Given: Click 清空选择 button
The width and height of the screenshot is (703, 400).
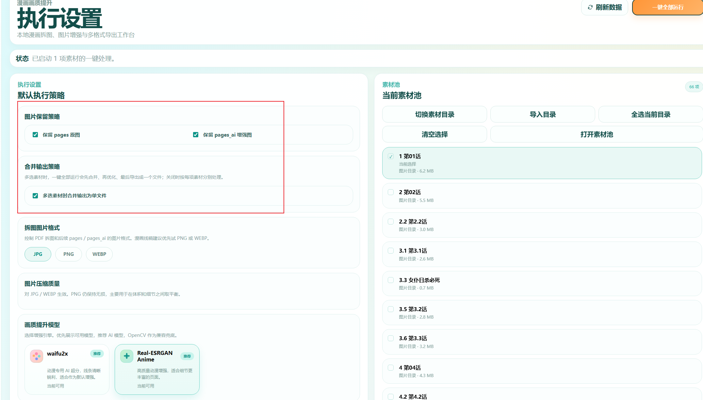Looking at the screenshot, I should 434,134.
